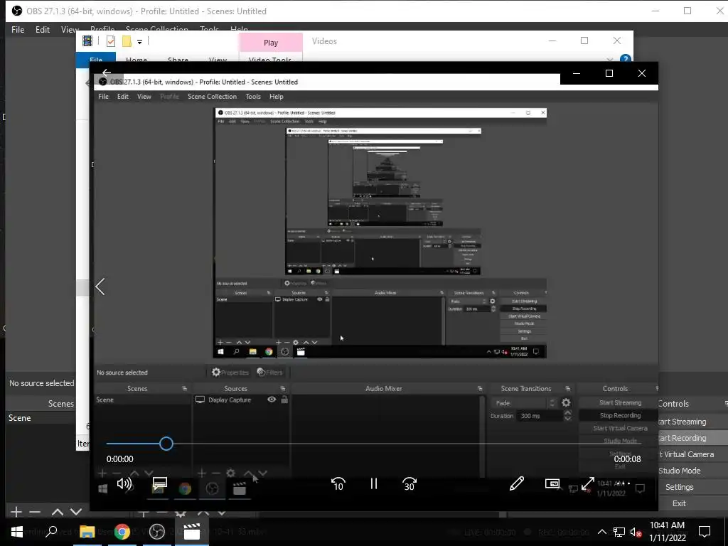Click the film strip icon in Explorer title bar

(87, 41)
